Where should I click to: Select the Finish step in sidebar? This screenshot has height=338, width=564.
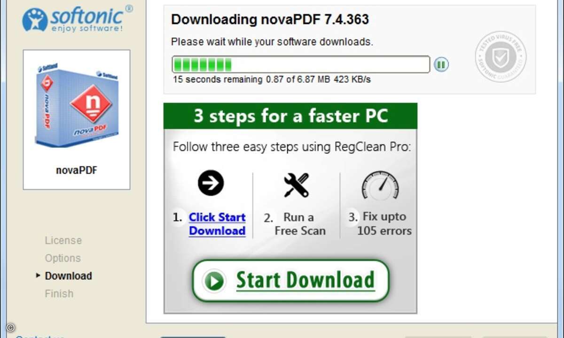pyautogui.click(x=59, y=294)
